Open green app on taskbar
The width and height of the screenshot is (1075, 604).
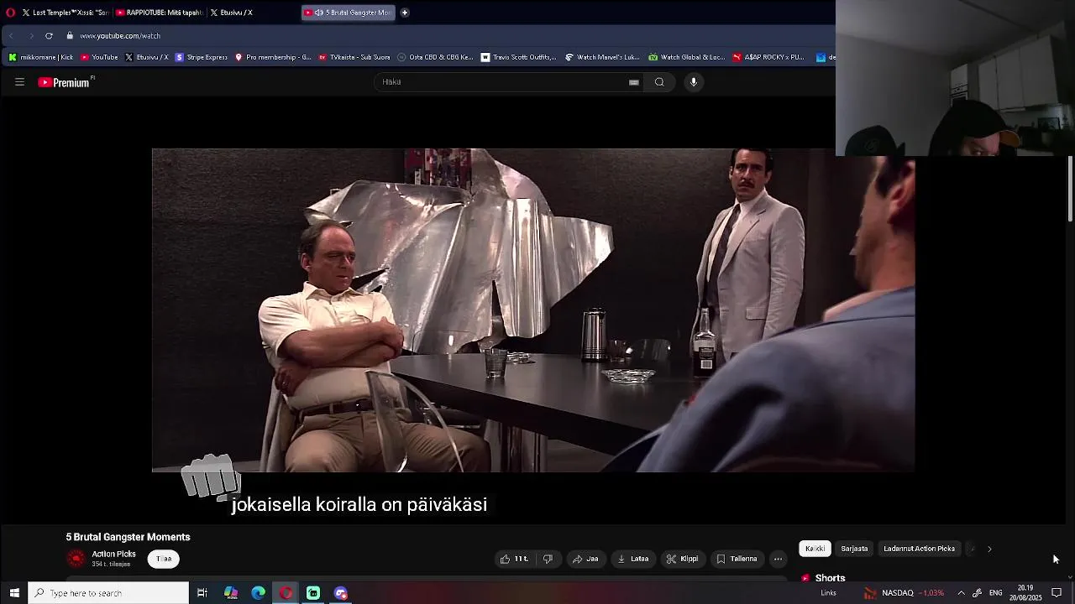tap(313, 593)
